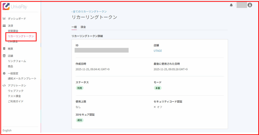259x135 pixels.
Task: Click the dashboard chart icon
Action: coord(4,18)
